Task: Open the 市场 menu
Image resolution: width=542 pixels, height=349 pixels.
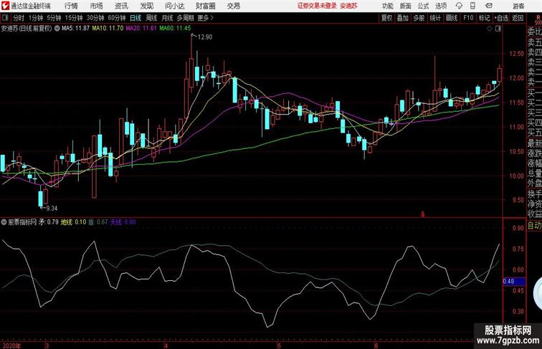Action: pos(97,6)
